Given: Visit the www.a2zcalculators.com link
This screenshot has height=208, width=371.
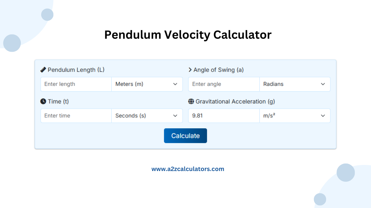Looking at the screenshot, I should 188,169.
